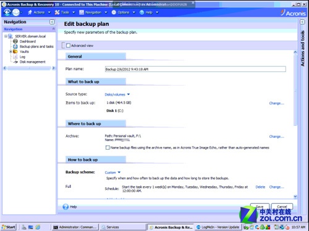Click the Disk management icon

tap(15, 62)
